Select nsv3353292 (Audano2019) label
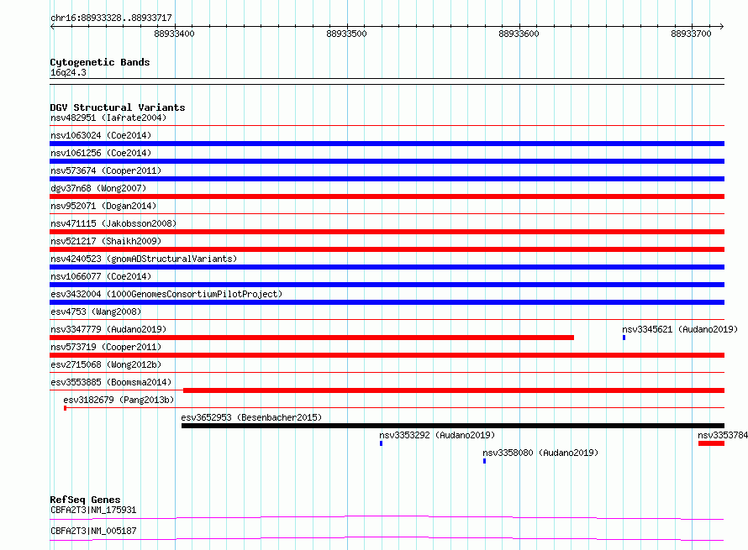Image resolution: width=748 pixels, height=550 pixels. 437,435
